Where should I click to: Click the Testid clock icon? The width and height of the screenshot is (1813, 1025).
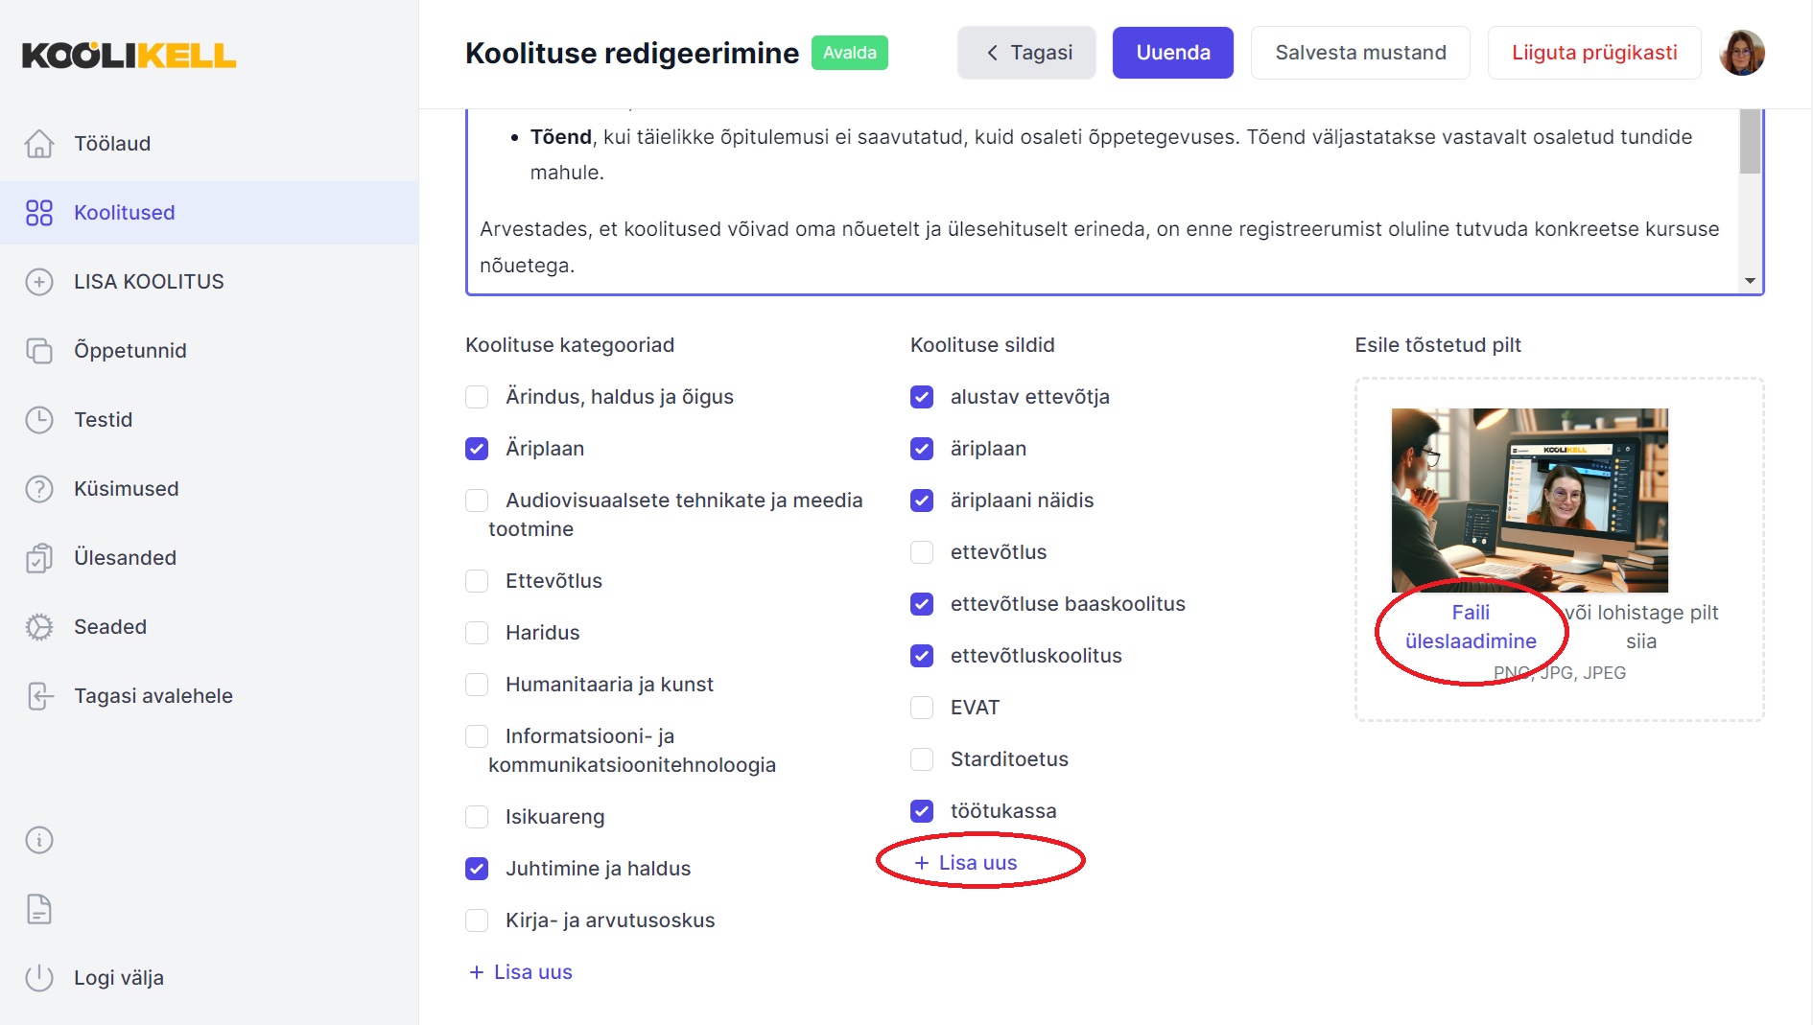pyautogui.click(x=39, y=420)
